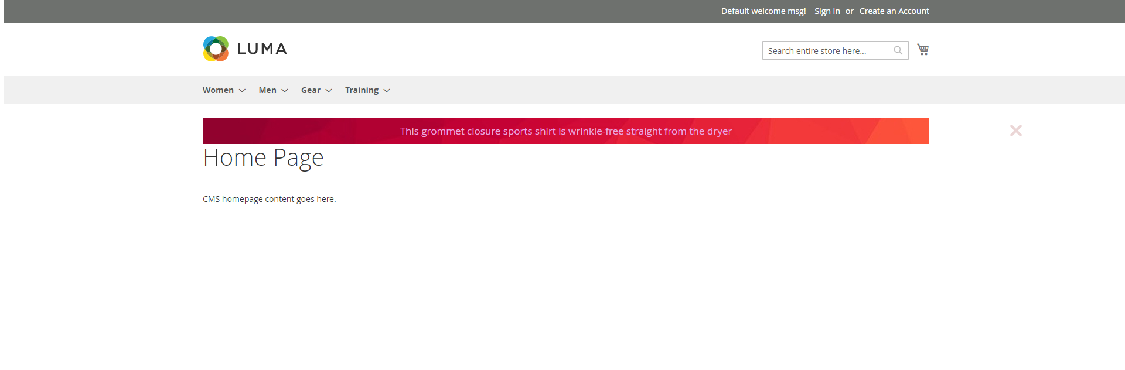Click the LUMA wordmark text
This screenshot has height=370, width=1125.
(262, 49)
